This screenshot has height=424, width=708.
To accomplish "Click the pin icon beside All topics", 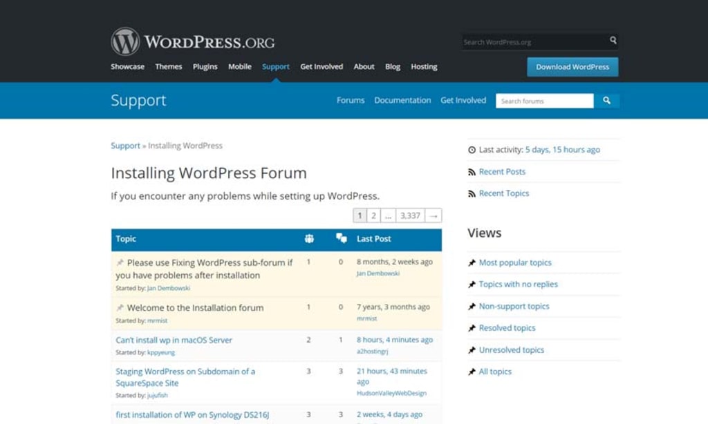I will pyautogui.click(x=472, y=372).
